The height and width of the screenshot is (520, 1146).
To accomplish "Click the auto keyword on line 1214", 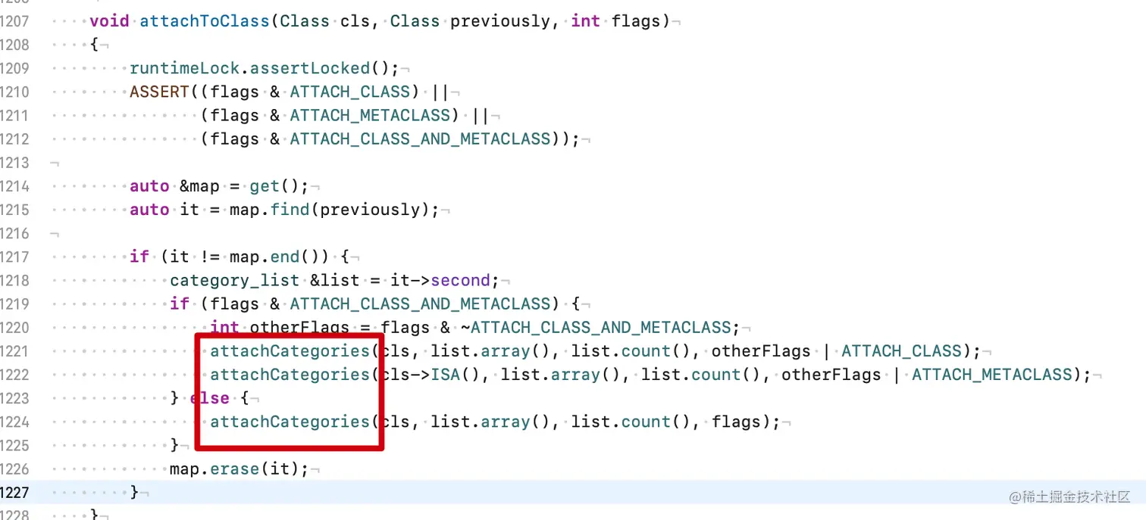I will click(x=149, y=185).
